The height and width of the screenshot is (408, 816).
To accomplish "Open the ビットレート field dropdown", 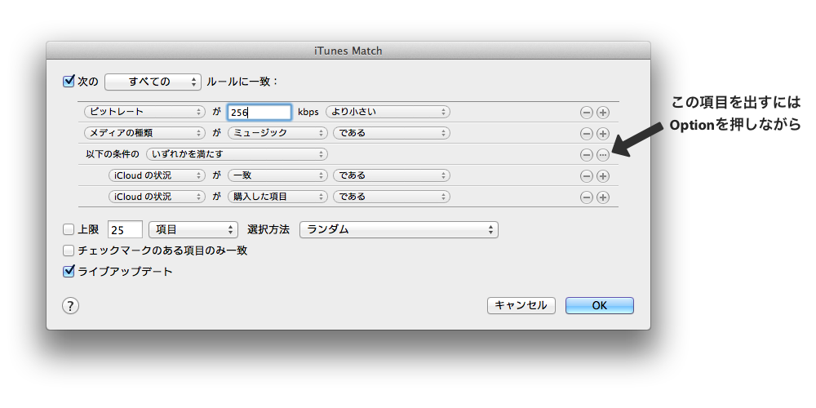I will 144,112.
